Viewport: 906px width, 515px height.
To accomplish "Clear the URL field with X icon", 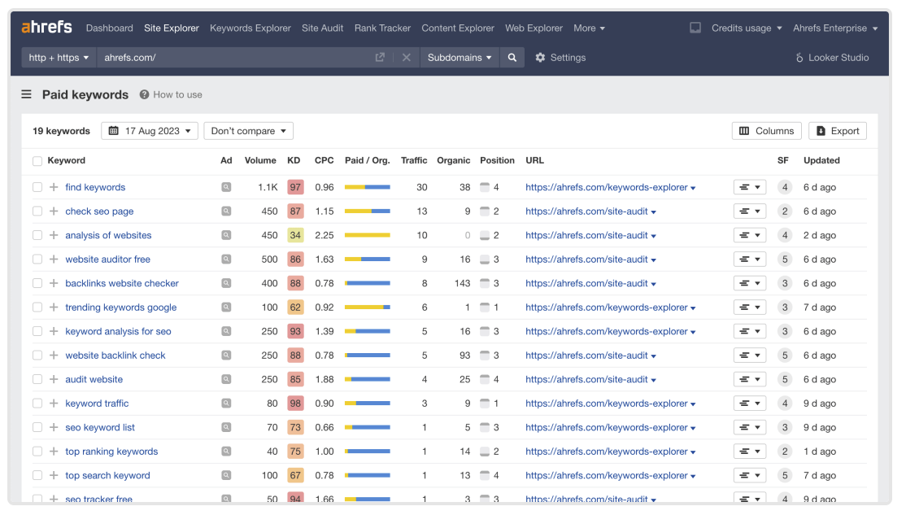I will [x=406, y=57].
